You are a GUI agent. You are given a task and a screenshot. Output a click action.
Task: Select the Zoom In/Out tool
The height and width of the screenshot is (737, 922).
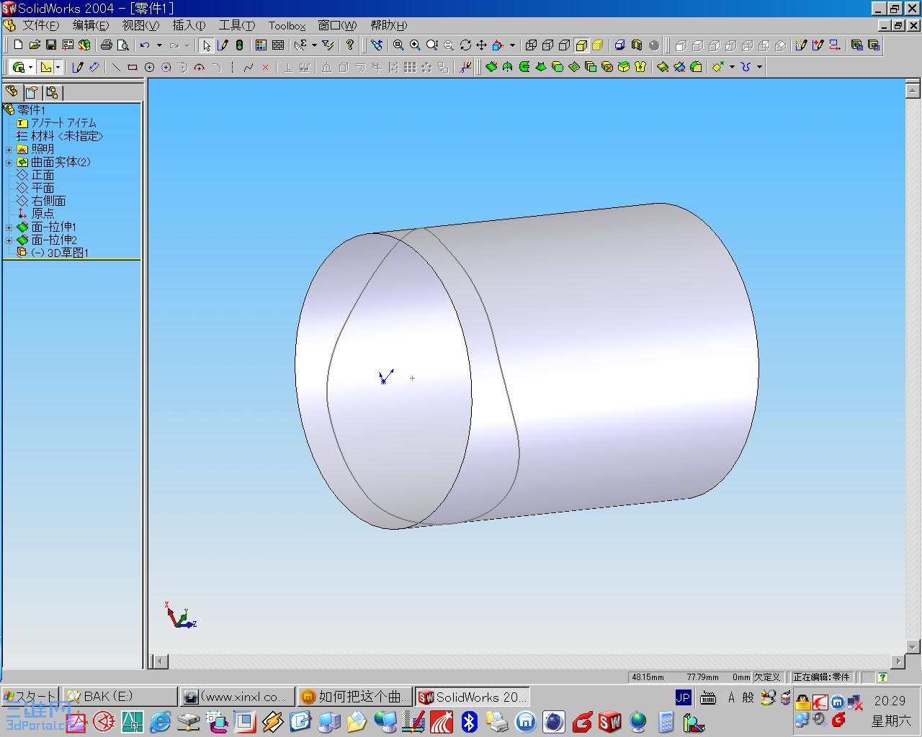431,45
